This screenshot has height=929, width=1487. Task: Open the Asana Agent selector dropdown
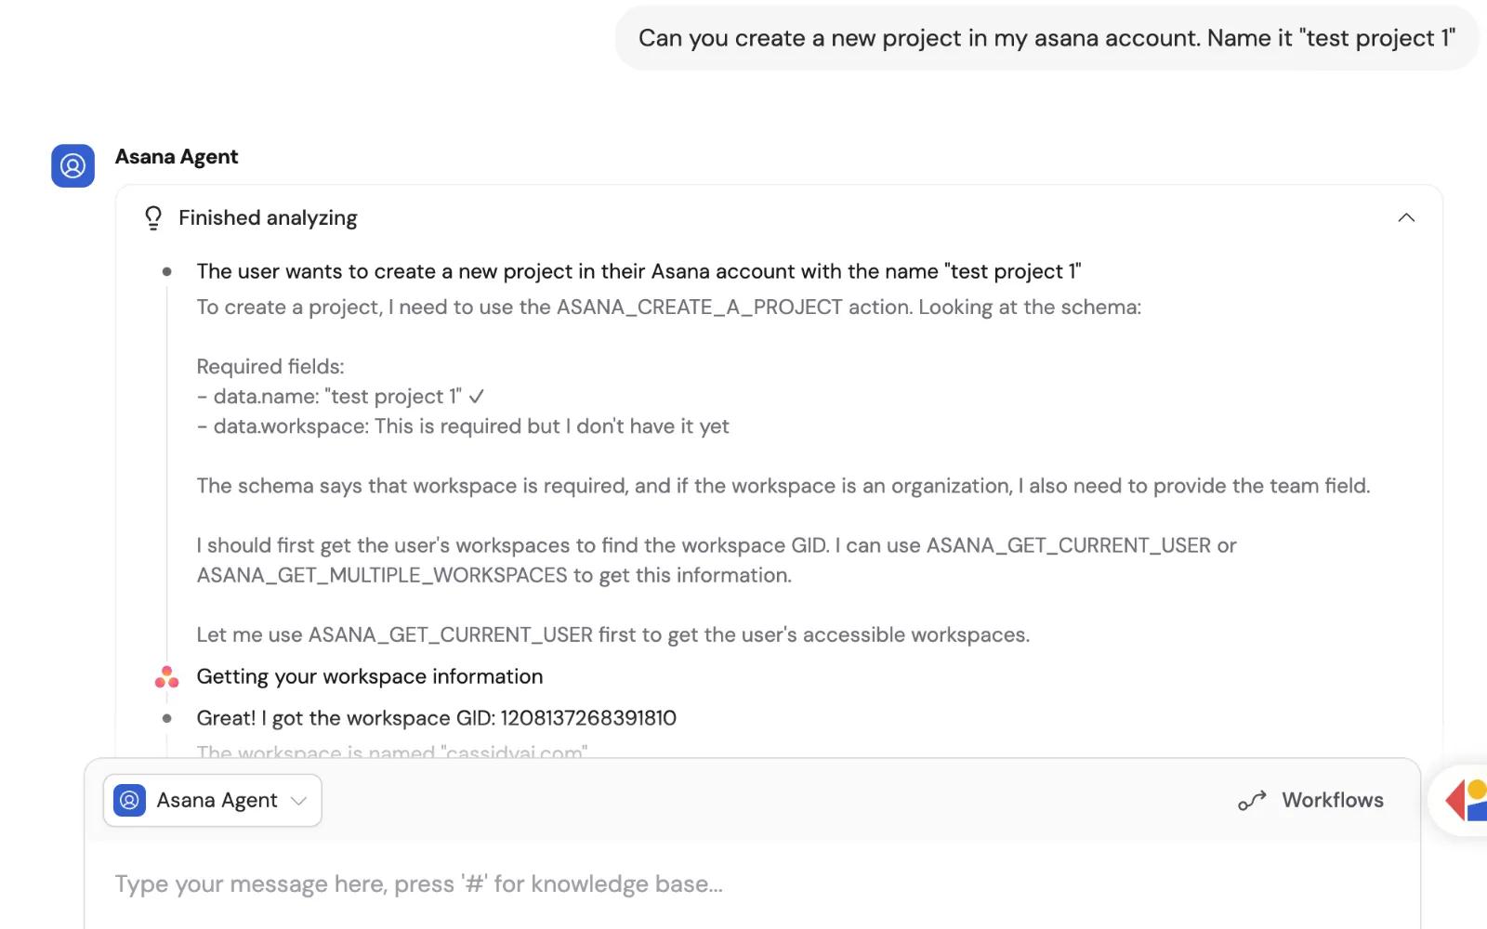point(213,800)
